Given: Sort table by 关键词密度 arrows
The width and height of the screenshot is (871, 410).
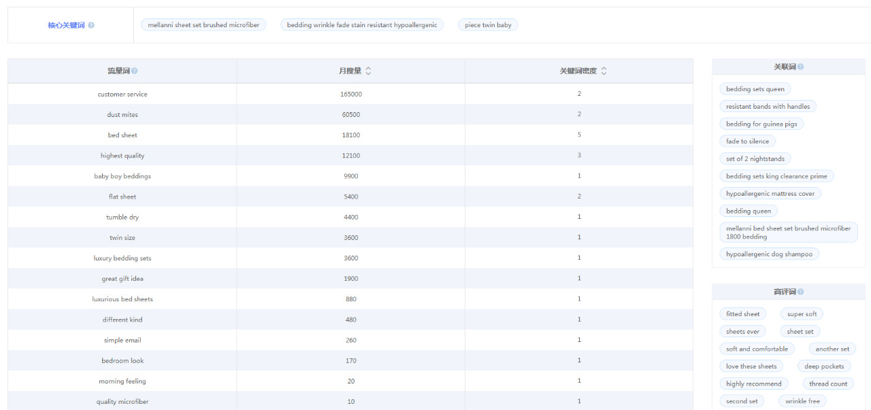Looking at the screenshot, I should tap(604, 71).
